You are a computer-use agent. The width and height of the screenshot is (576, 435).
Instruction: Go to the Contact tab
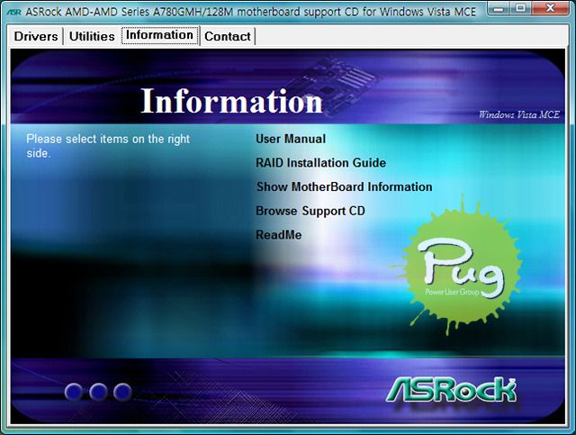click(x=228, y=36)
